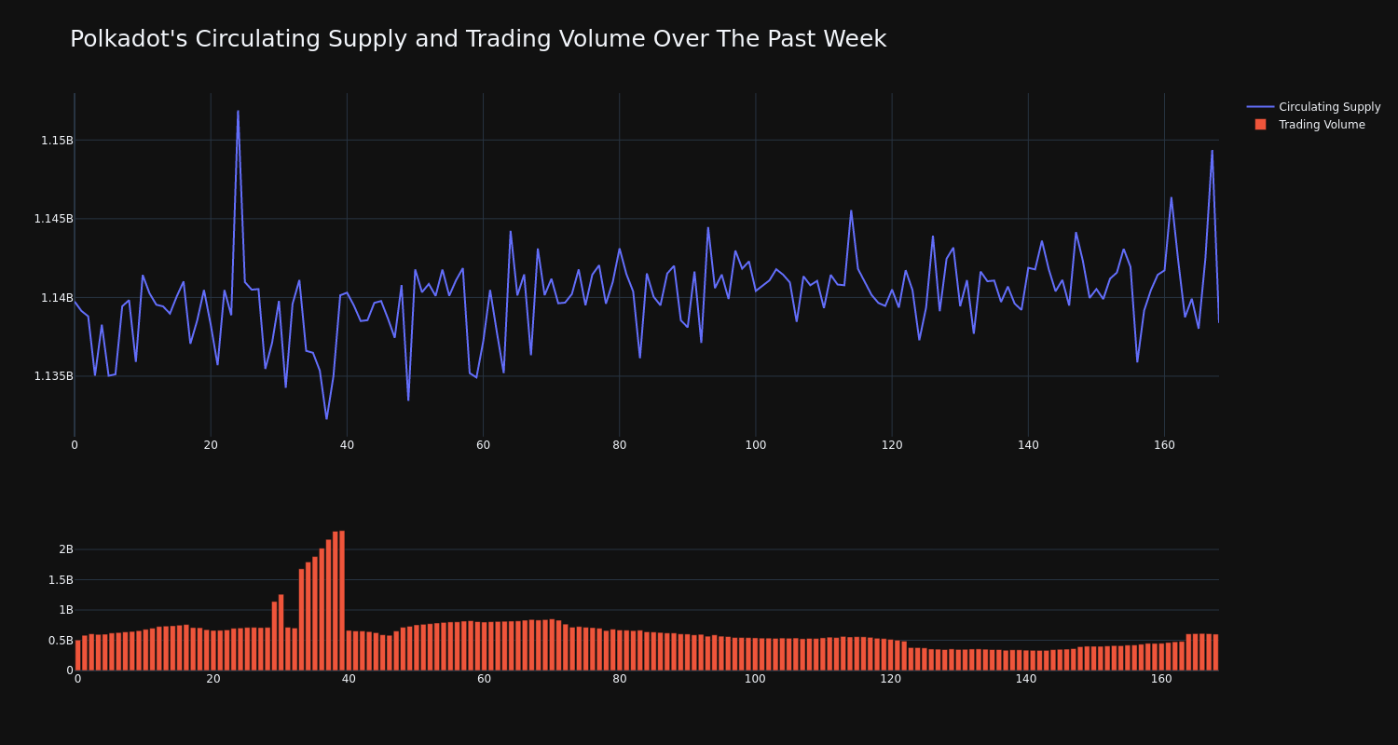Click the 40 x-axis tick on volume chart
1398x745 pixels.
tap(349, 680)
